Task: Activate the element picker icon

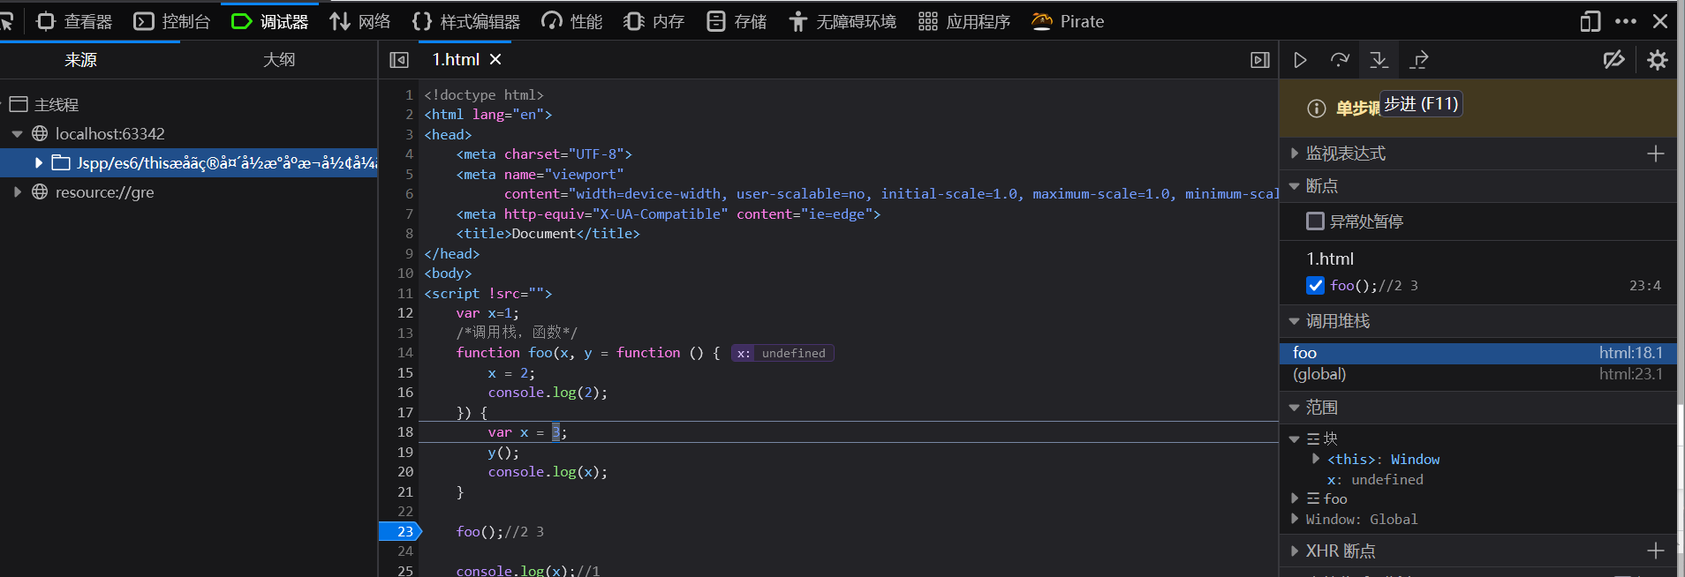Action: coord(7,21)
